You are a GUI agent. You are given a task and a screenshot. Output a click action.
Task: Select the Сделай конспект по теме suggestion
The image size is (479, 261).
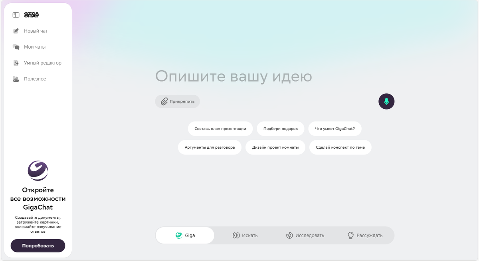[x=340, y=147]
